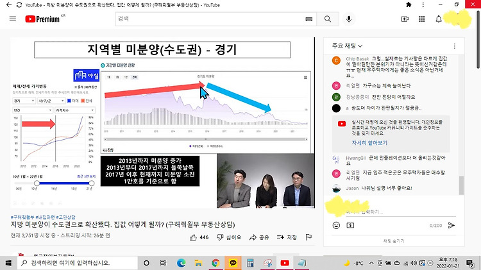Expand the 주요 채팅 chat mode dropdown
This screenshot has width=481, height=270.
point(347,46)
